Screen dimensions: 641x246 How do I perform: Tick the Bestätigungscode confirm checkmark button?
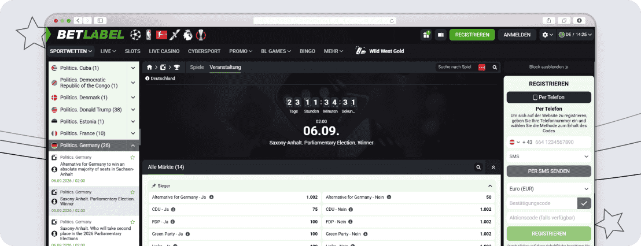click(584, 203)
